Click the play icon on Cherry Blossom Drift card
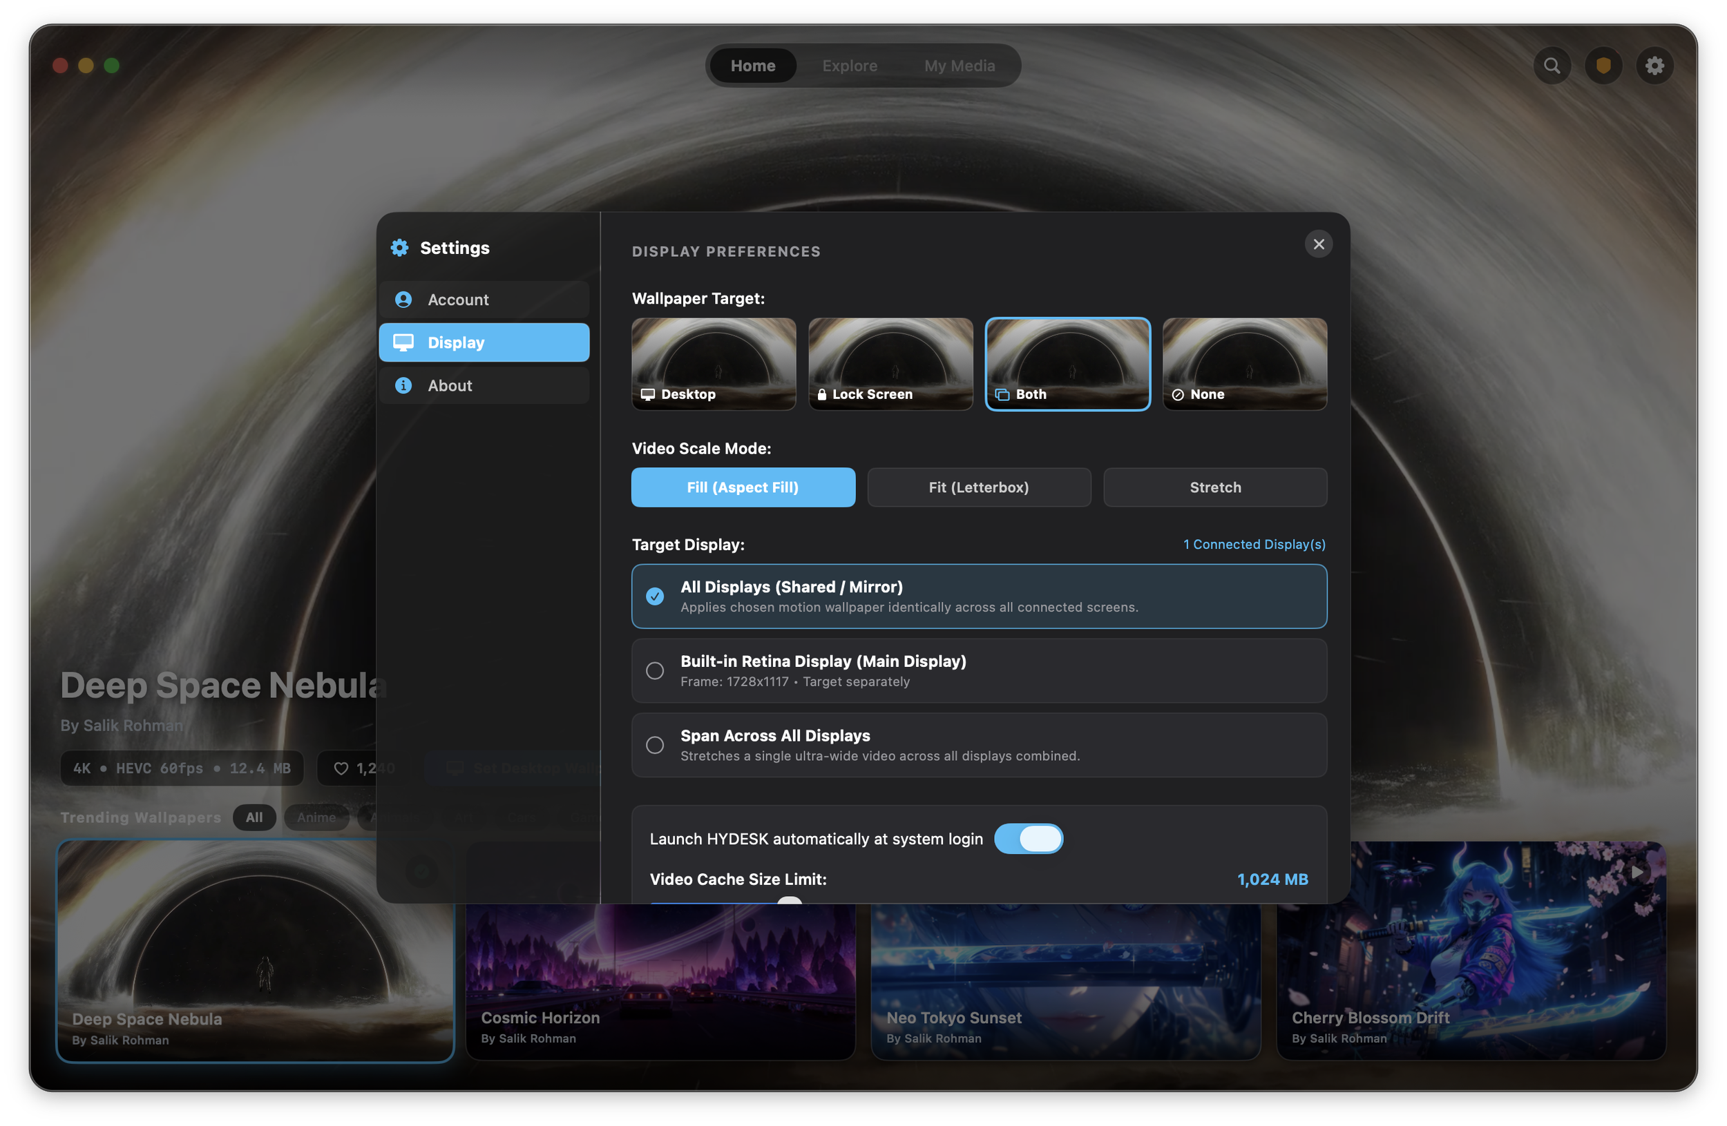Image resolution: width=1727 pixels, height=1126 pixels. coord(1637,871)
